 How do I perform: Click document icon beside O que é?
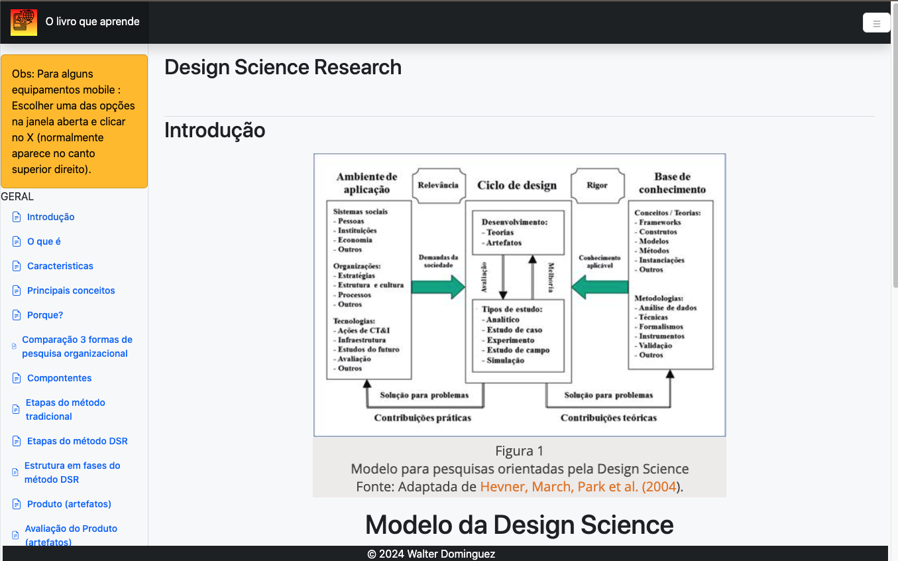click(17, 241)
